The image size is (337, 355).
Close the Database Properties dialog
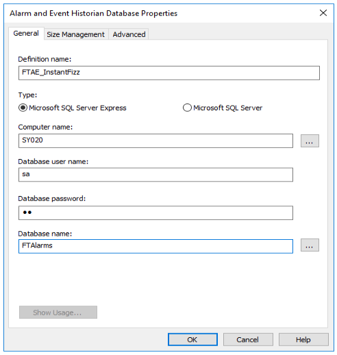[323, 13]
